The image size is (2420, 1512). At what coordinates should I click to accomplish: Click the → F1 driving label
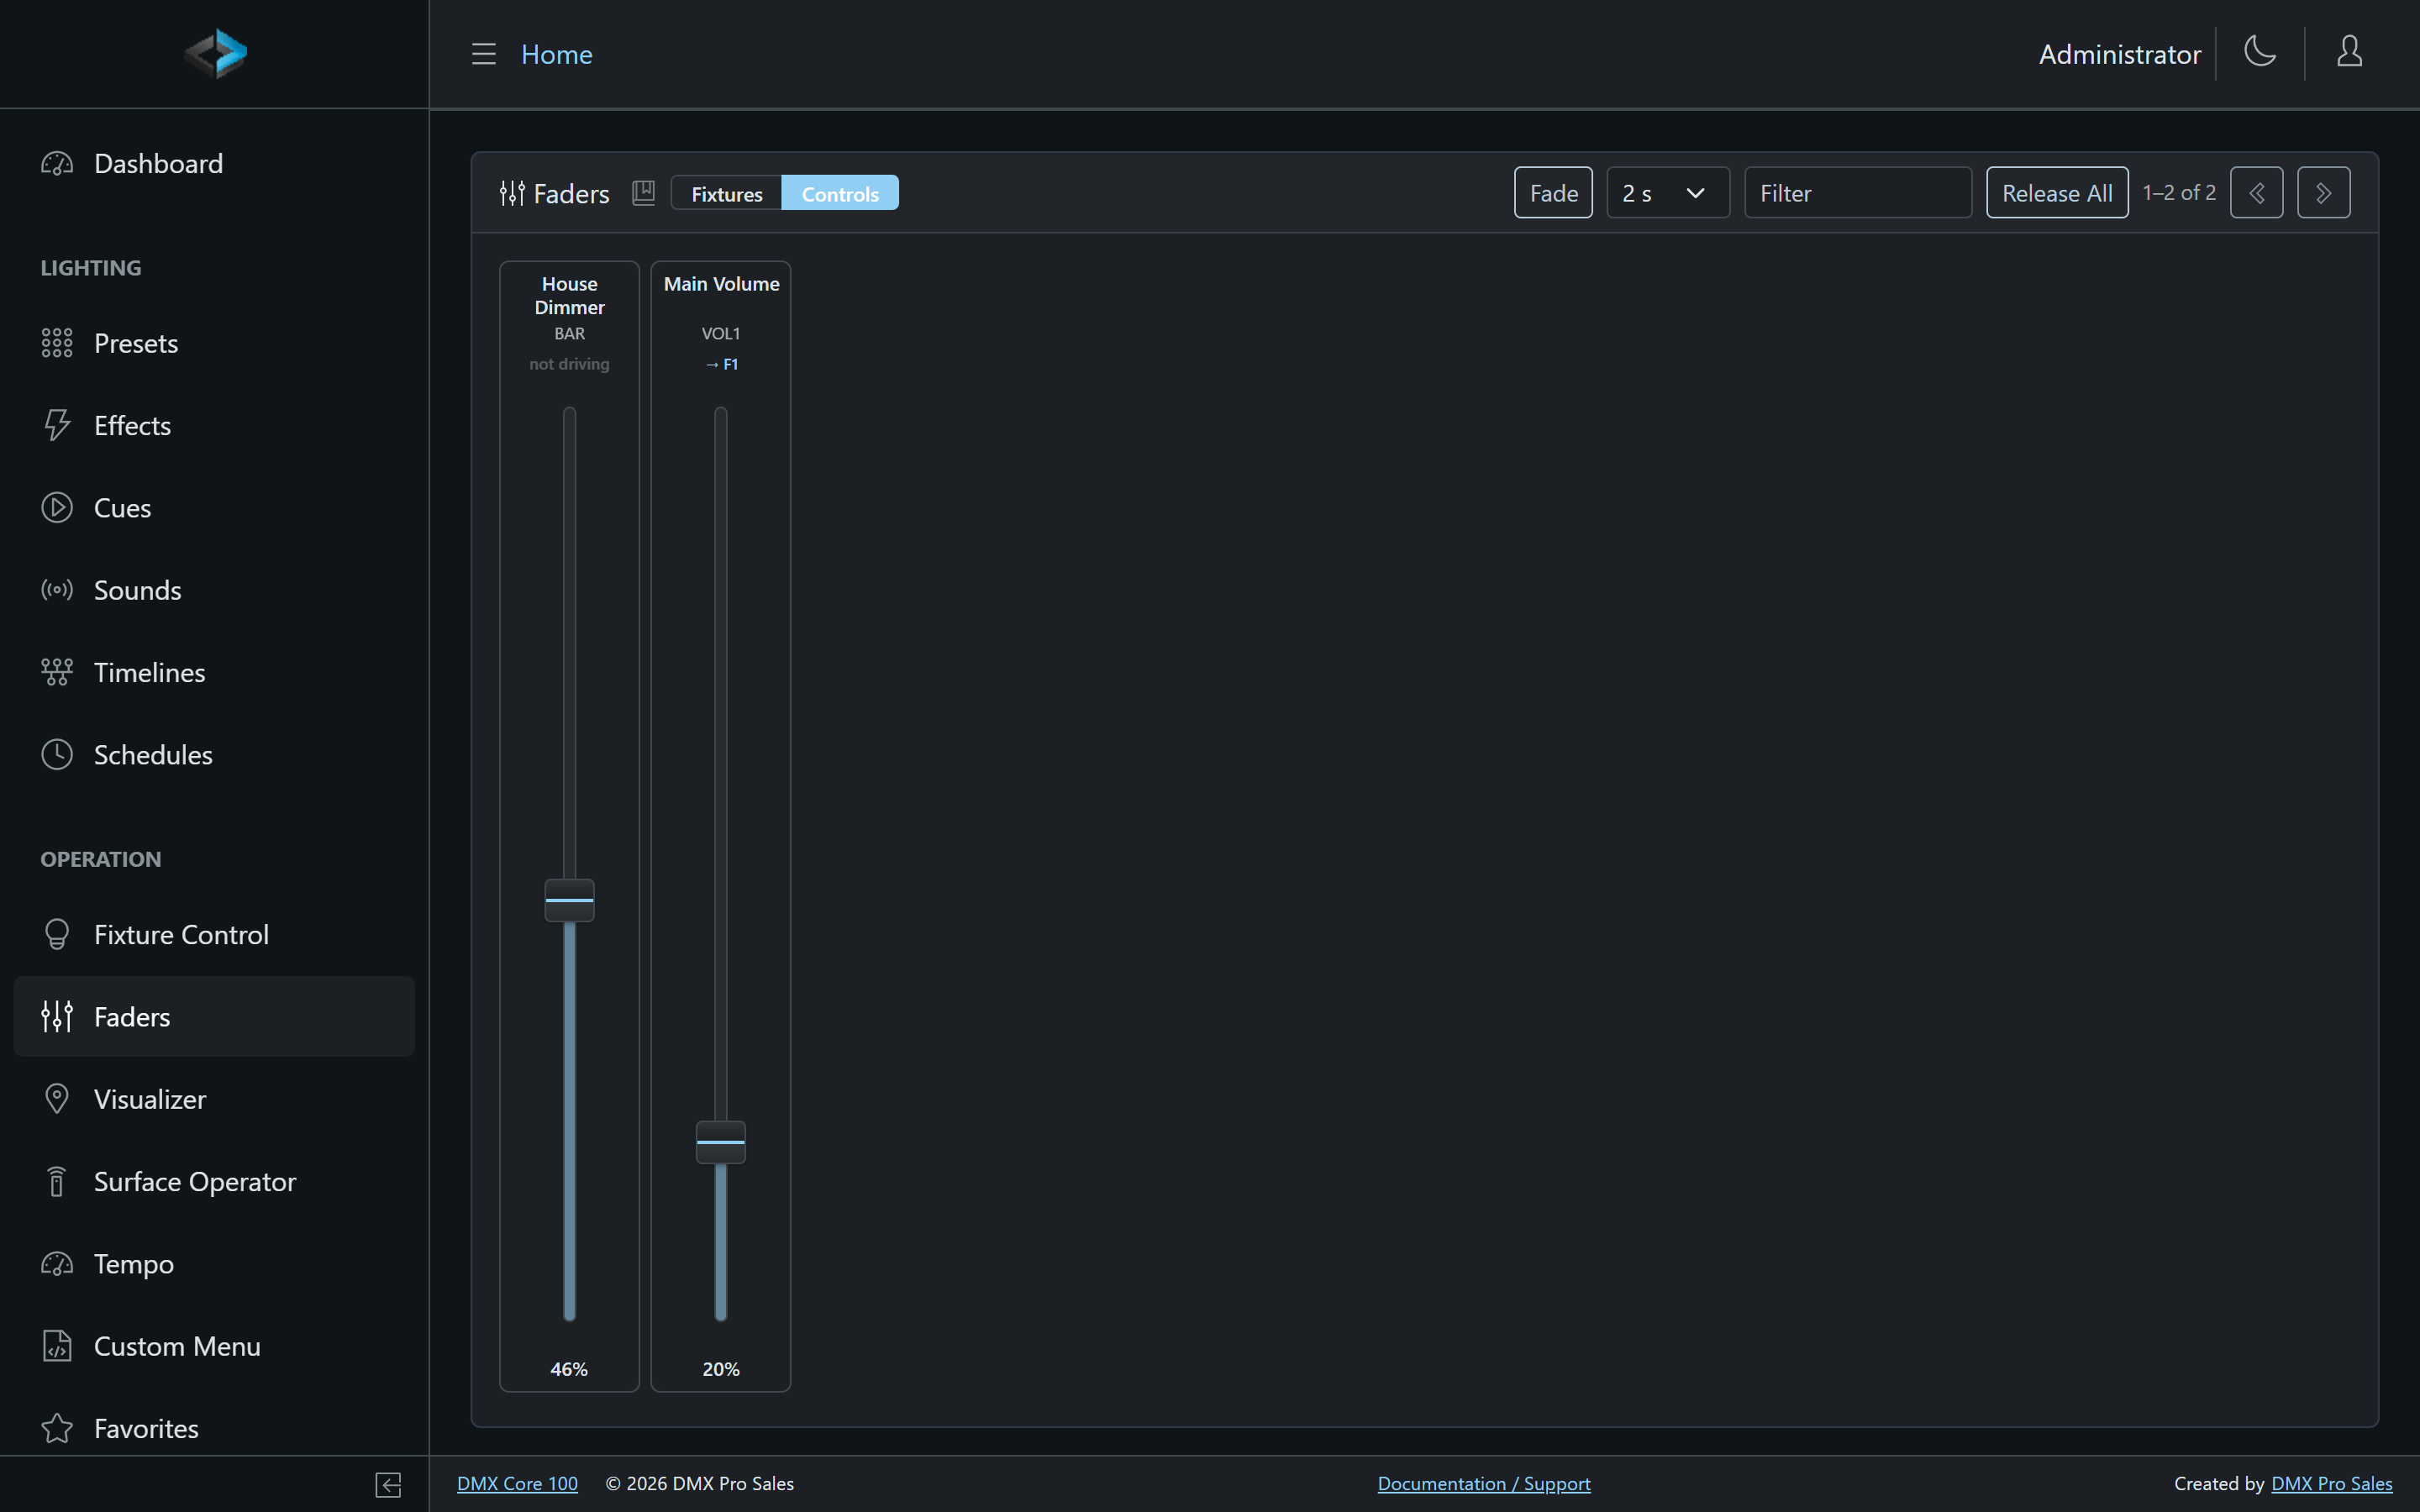pos(721,364)
